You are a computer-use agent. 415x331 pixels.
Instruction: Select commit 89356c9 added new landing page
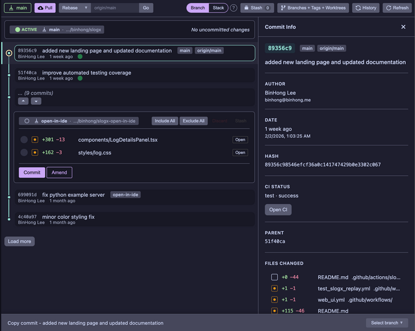click(x=135, y=53)
